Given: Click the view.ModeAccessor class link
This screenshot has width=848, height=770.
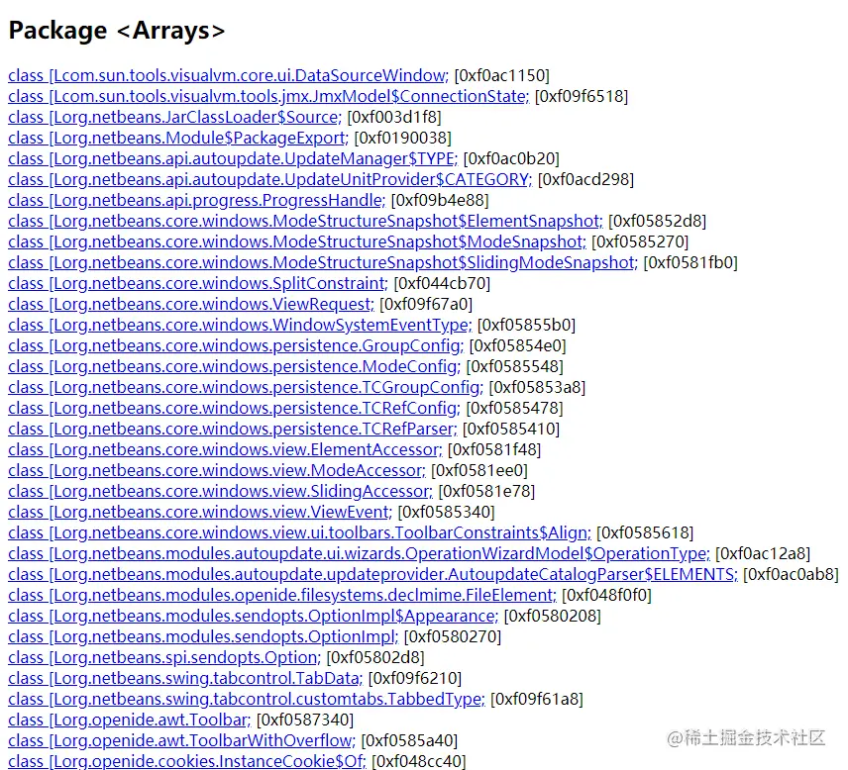Looking at the screenshot, I should click(217, 471).
